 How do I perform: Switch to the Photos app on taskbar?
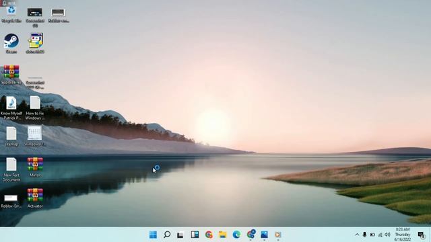click(265, 235)
